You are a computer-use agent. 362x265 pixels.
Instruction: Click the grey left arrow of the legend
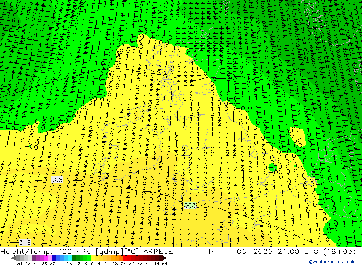click(x=13, y=258)
